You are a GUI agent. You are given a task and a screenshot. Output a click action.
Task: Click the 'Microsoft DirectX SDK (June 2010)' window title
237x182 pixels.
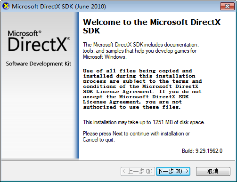59,7
